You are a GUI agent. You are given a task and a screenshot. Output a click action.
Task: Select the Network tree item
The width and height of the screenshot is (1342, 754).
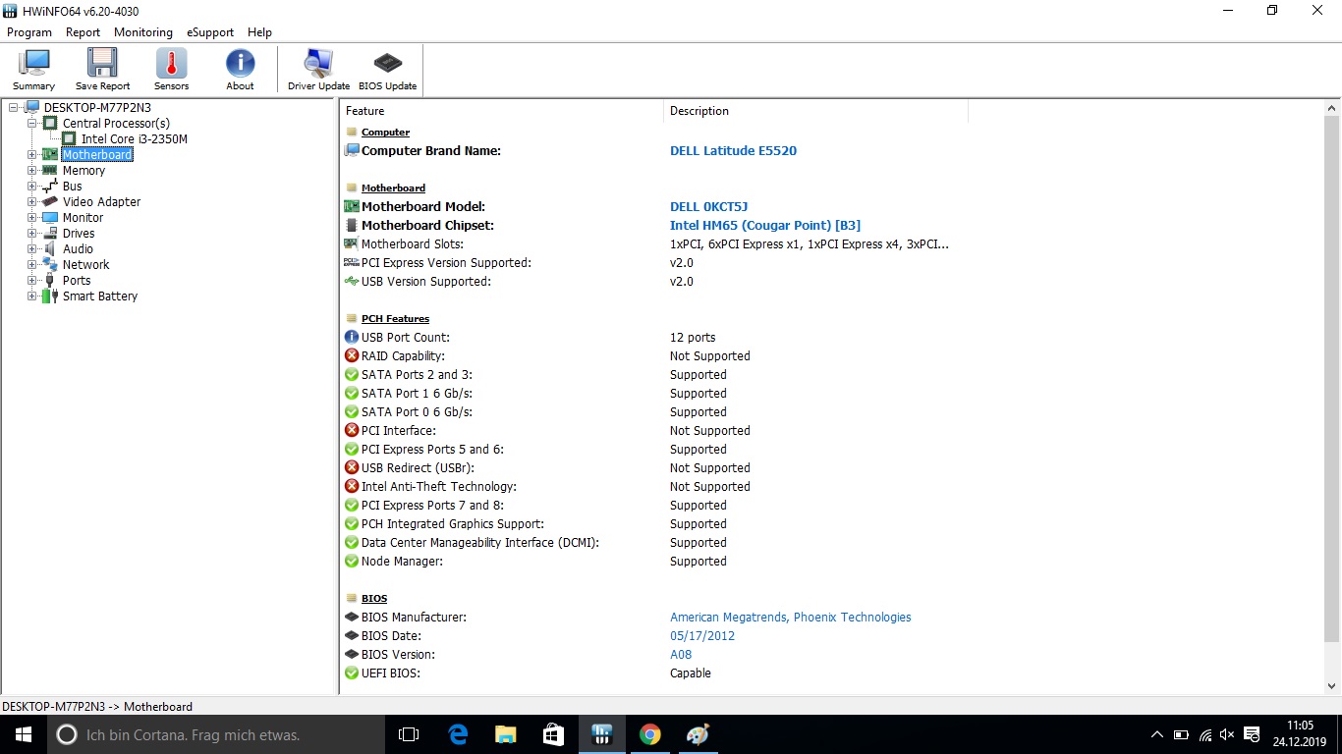click(x=85, y=265)
